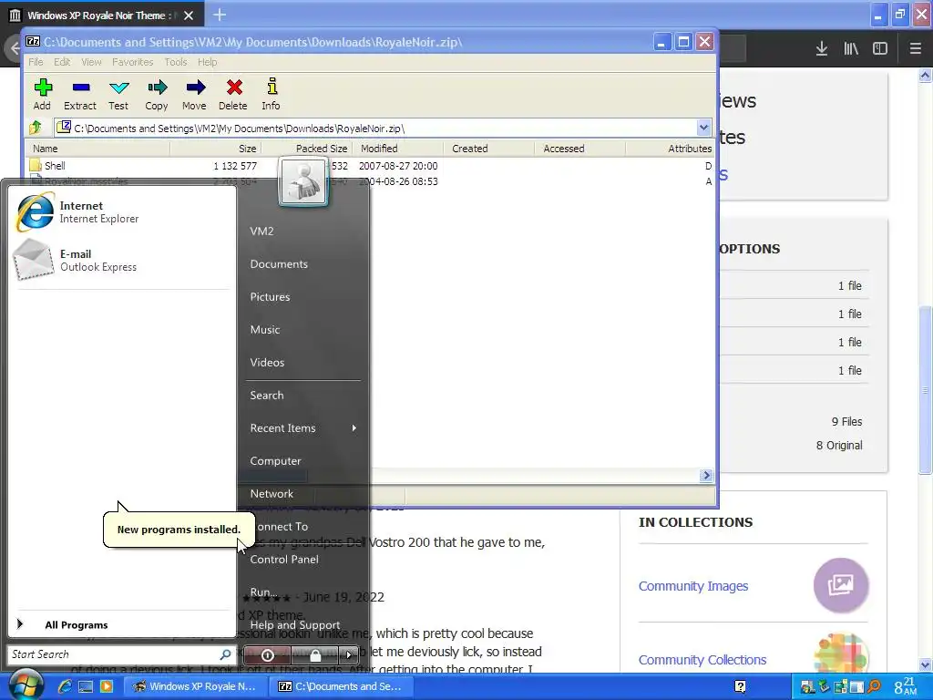Click the user account picture
This screenshot has height=700, width=933.
[303, 181]
